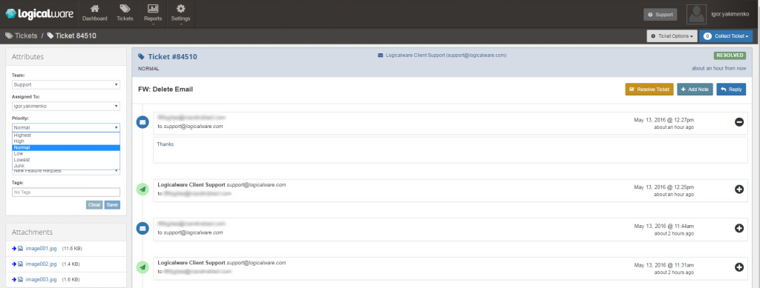Click the Logicalware logo
Screen dimensions: 760x288
tap(39, 13)
